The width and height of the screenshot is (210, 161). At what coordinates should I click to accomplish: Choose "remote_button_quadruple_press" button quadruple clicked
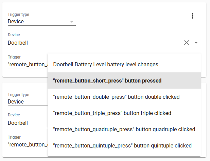[124, 130]
